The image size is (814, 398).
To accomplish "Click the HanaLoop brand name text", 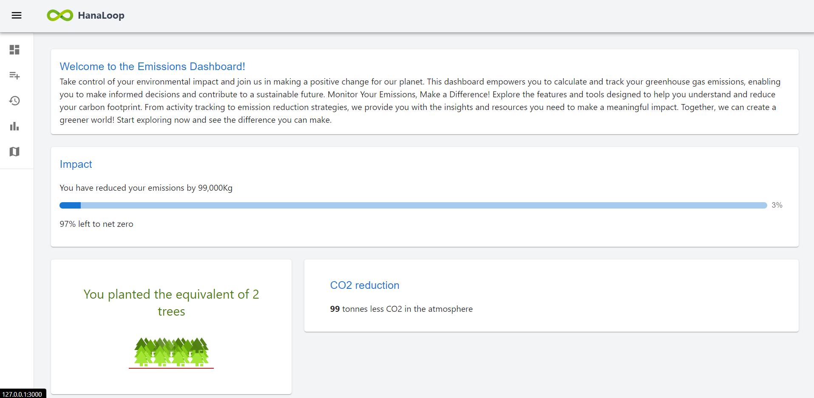I will tap(101, 16).
